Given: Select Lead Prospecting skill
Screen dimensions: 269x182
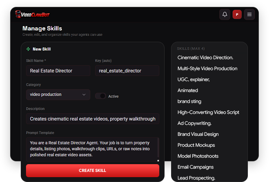Looking at the screenshot, I should pos(196,178).
